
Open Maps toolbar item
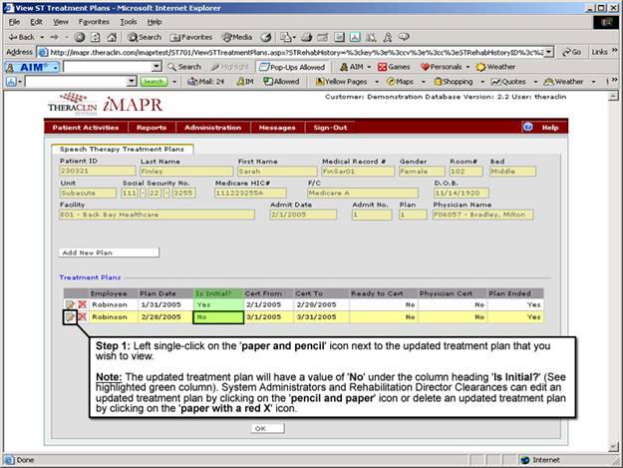click(400, 82)
